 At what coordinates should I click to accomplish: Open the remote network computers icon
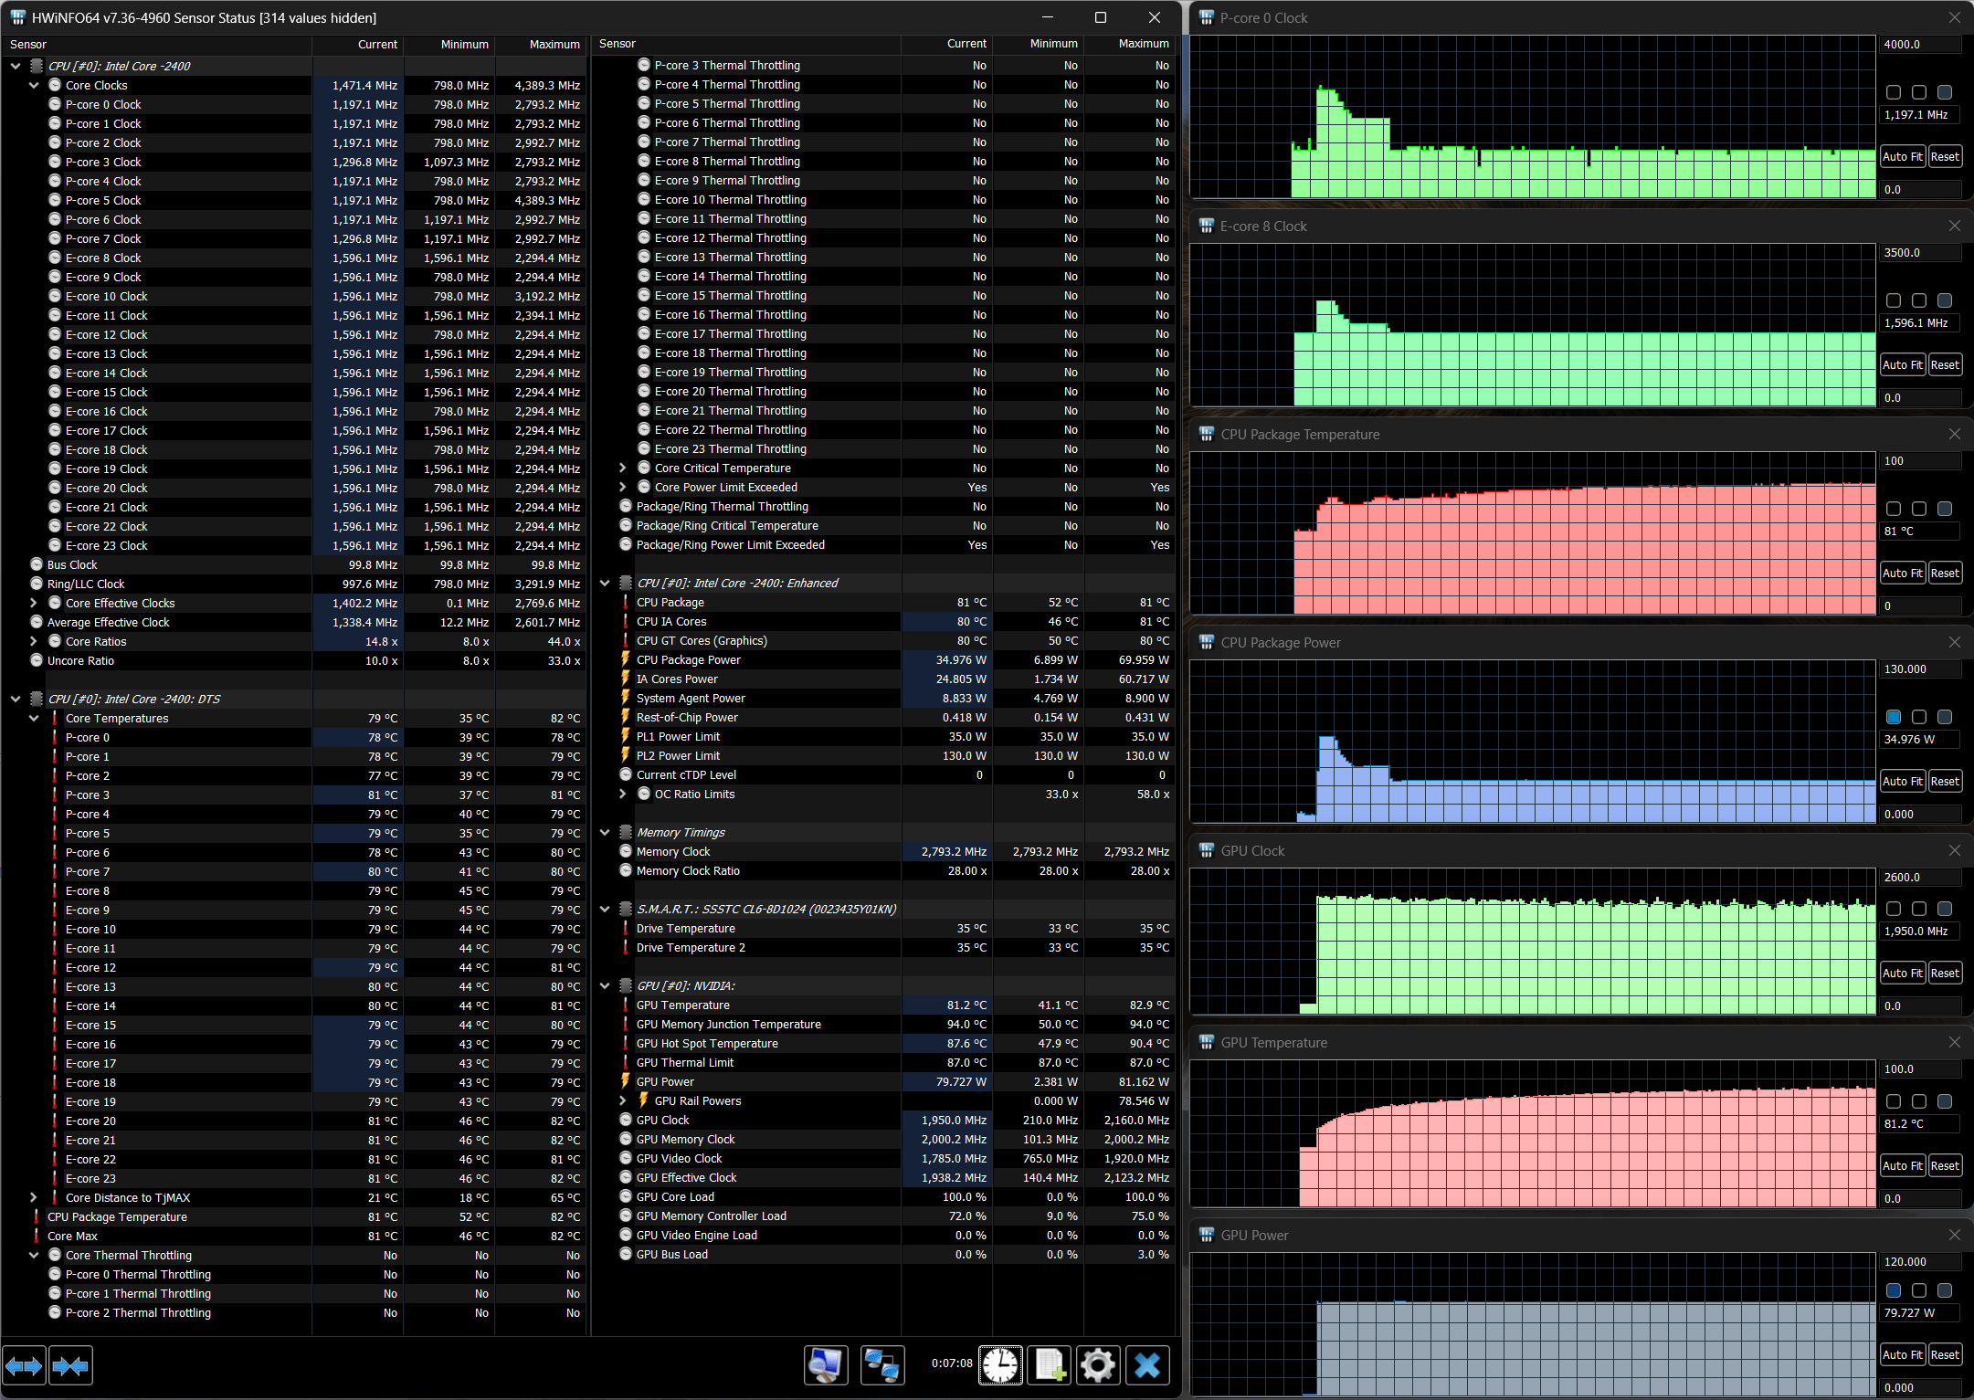(x=881, y=1365)
